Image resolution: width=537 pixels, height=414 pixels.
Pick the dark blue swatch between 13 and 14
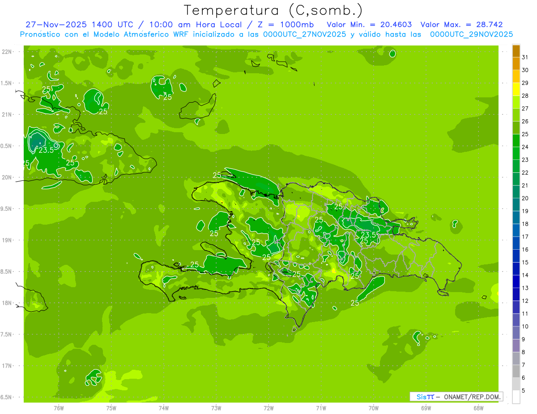point(516,282)
